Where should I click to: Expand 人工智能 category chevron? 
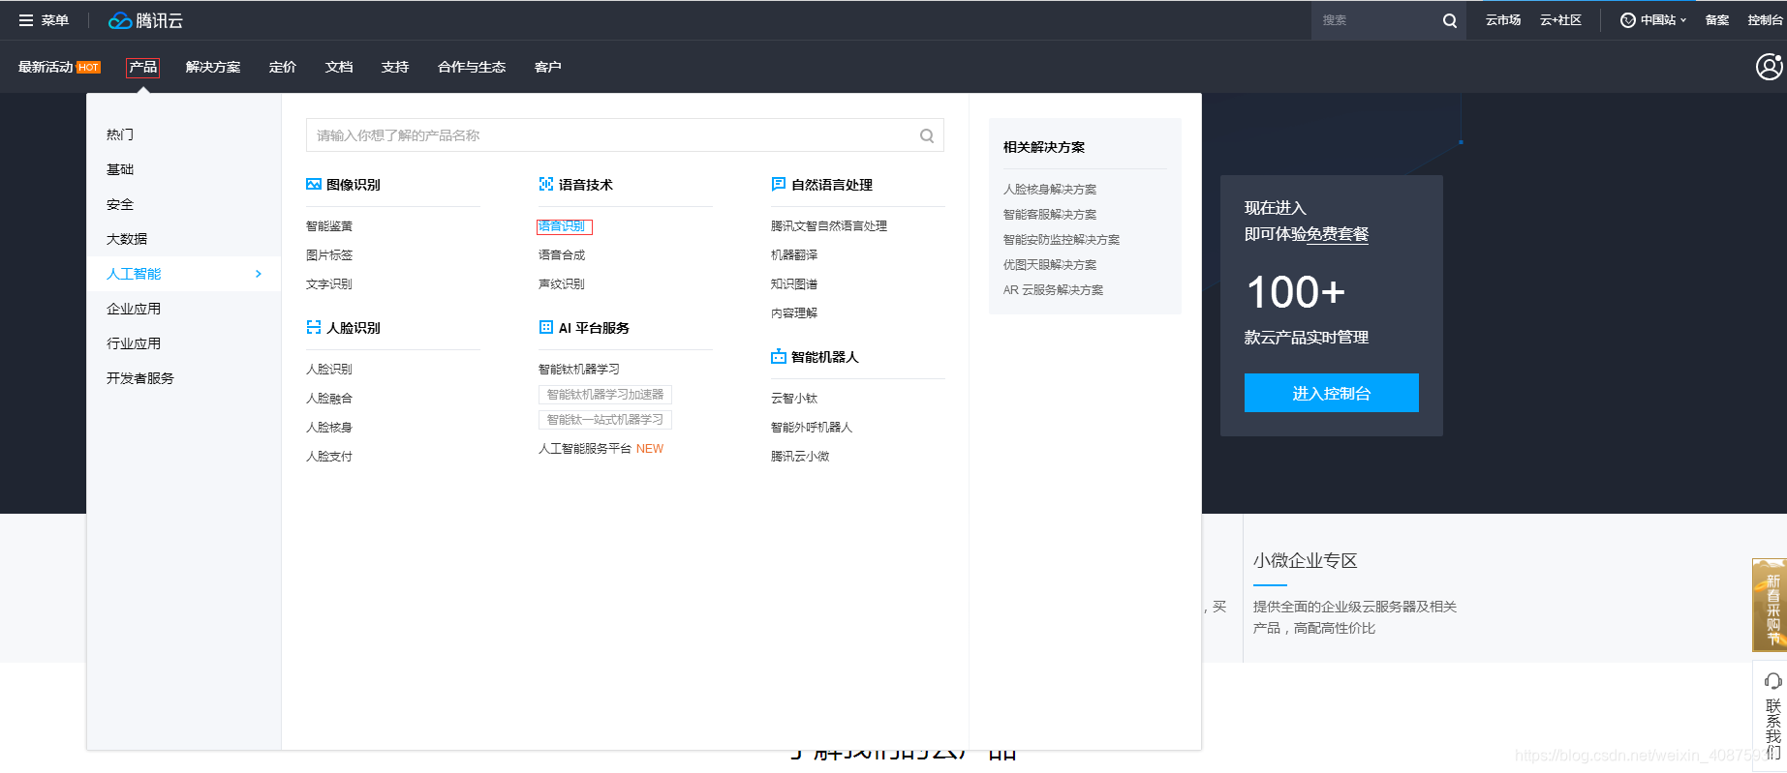[x=258, y=274]
